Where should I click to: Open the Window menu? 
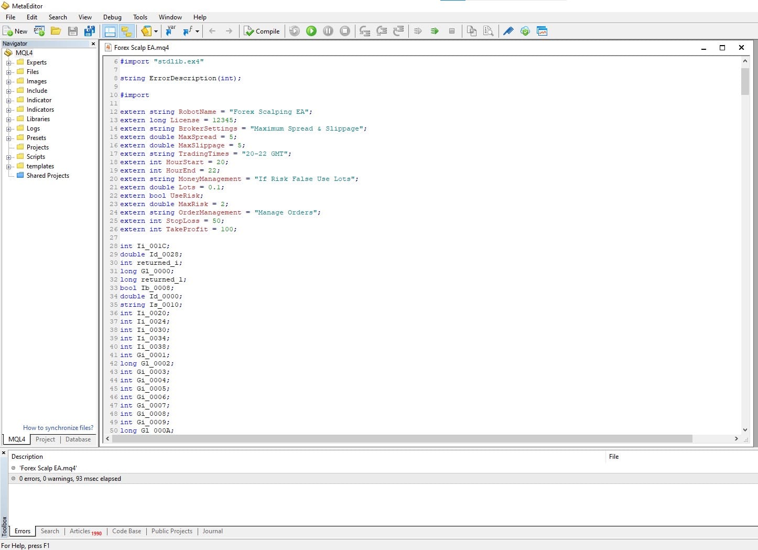coord(170,17)
